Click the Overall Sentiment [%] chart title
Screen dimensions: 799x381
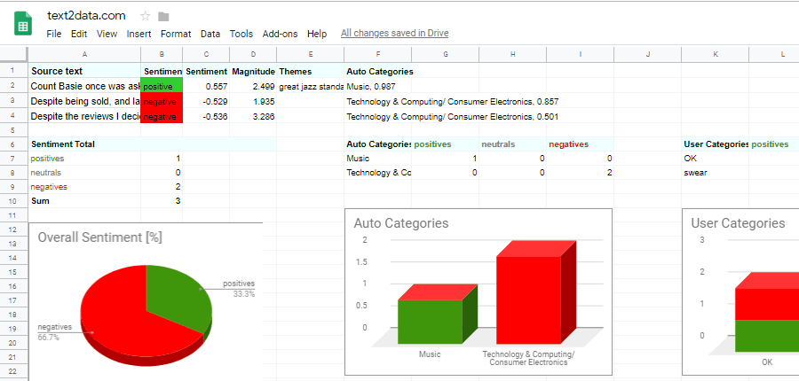[x=99, y=237]
